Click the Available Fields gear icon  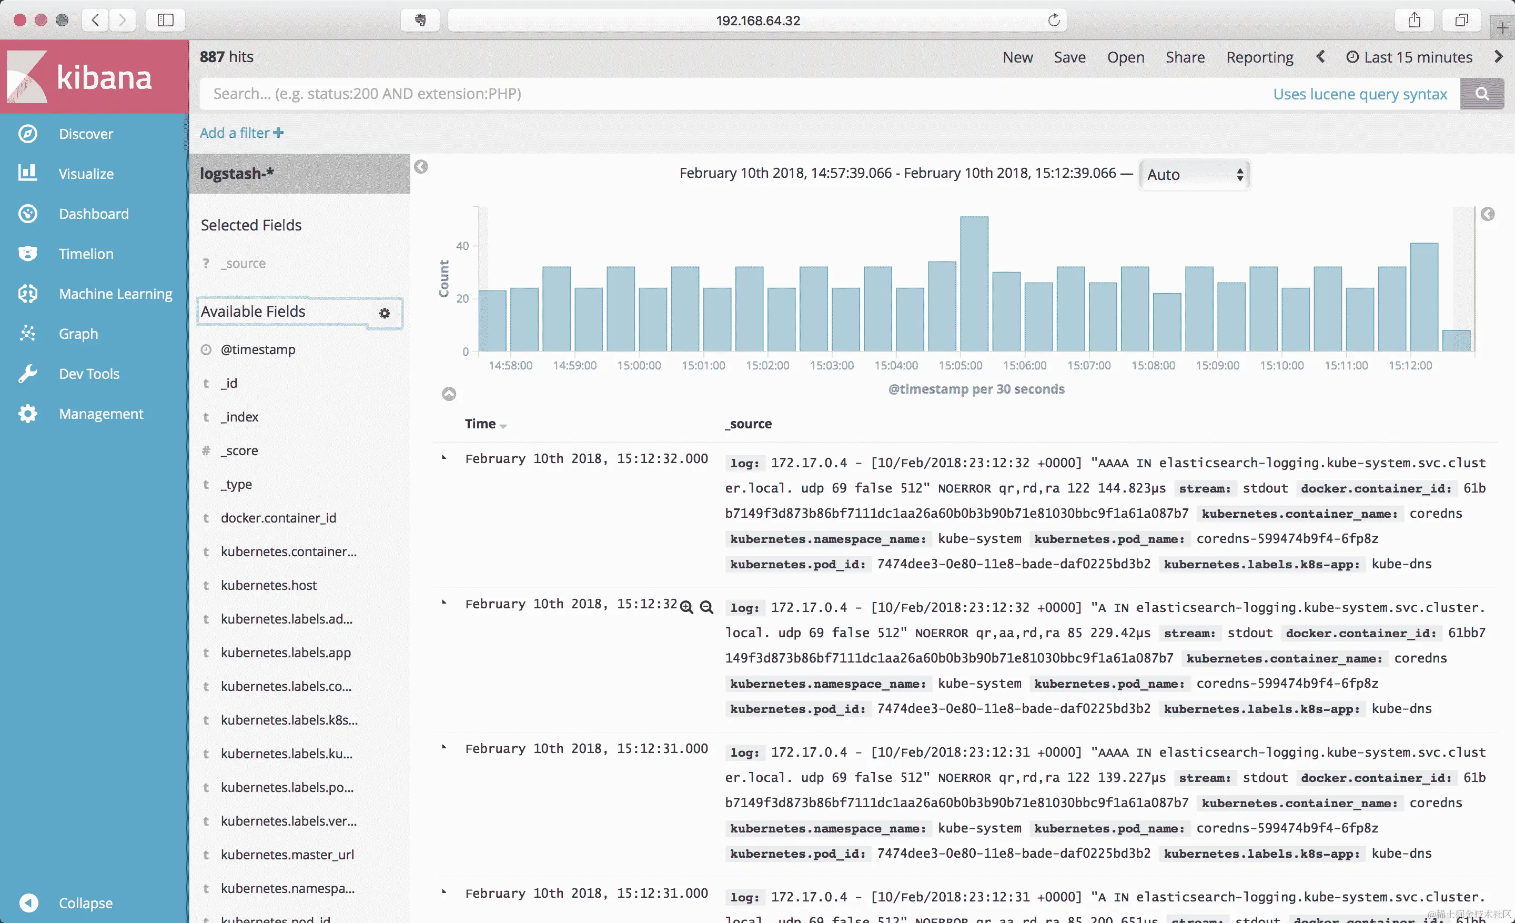pyautogui.click(x=385, y=313)
